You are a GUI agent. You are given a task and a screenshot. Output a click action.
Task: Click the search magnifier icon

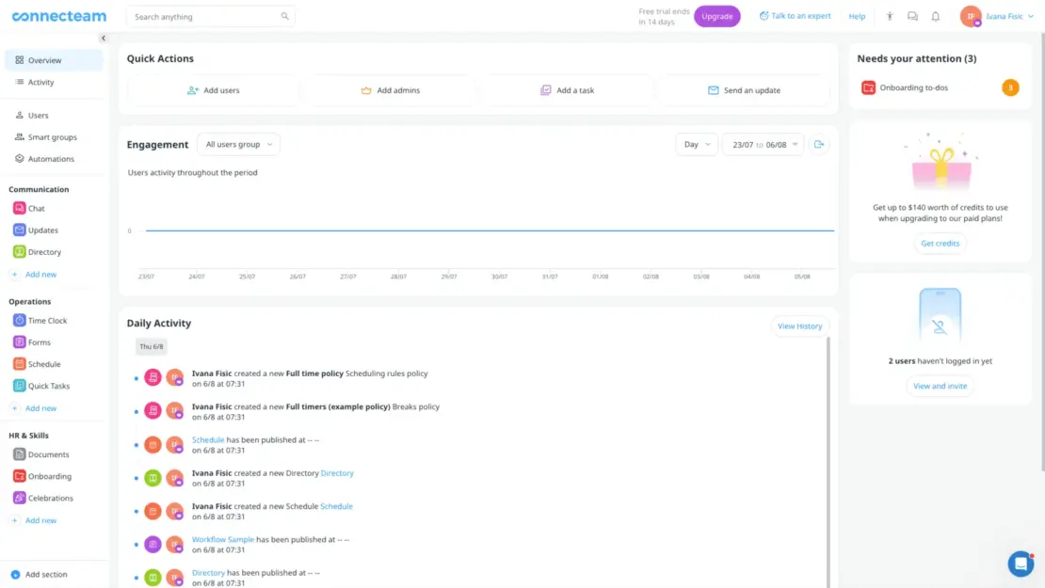point(284,17)
